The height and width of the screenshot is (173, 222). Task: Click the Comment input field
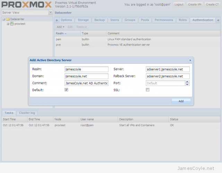pos(86,83)
